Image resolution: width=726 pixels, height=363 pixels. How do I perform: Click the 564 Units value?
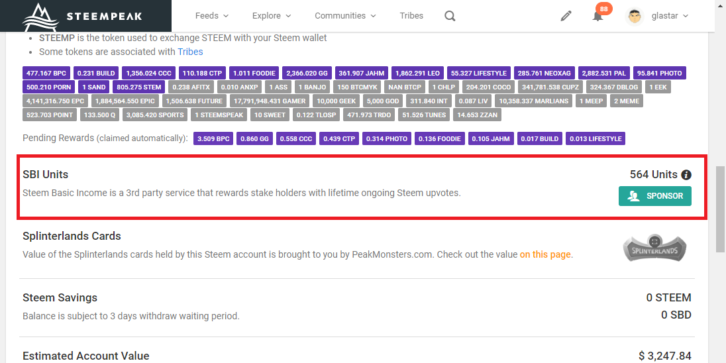coord(654,175)
